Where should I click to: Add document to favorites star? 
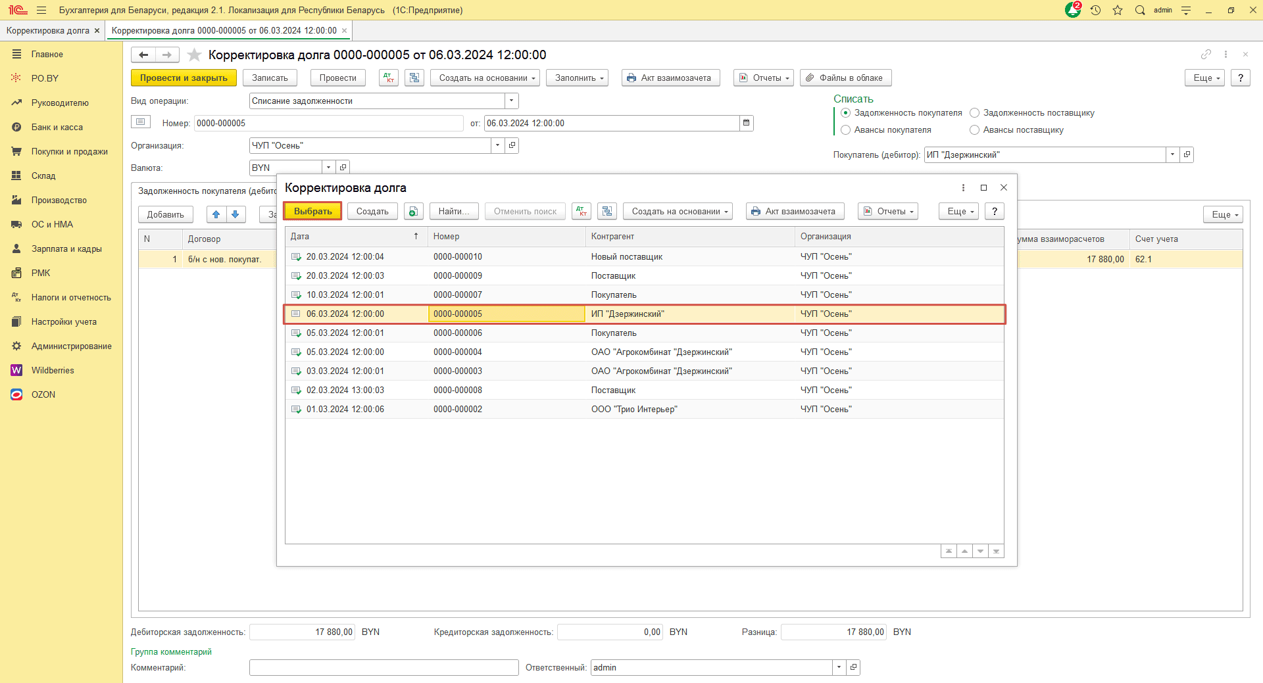(x=194, y=55)
